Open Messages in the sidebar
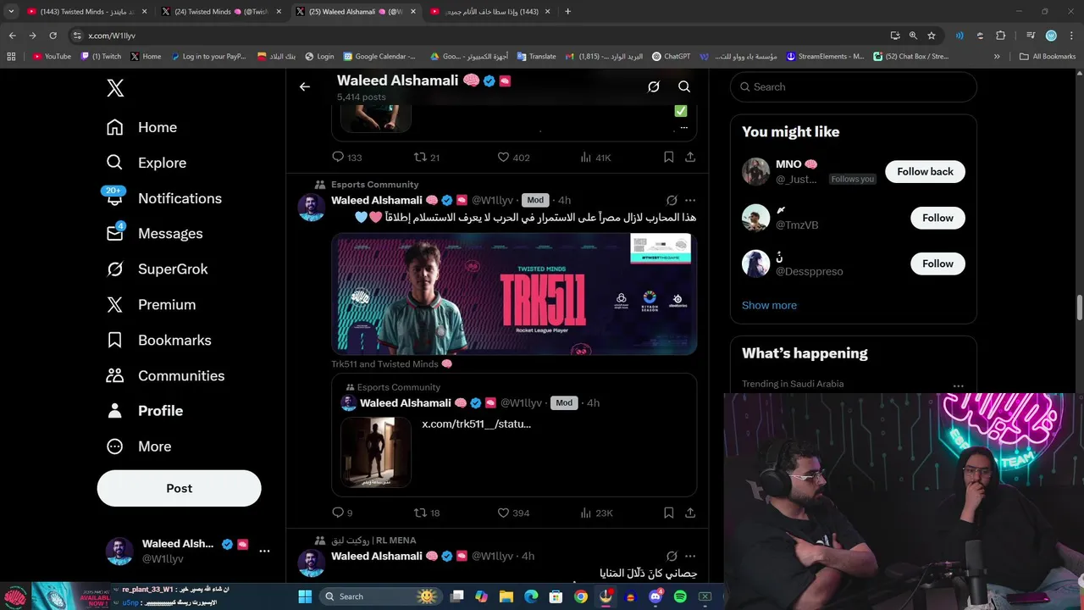Image resolution: width=1084 pixels, height=610 pixels. [154, 234]
